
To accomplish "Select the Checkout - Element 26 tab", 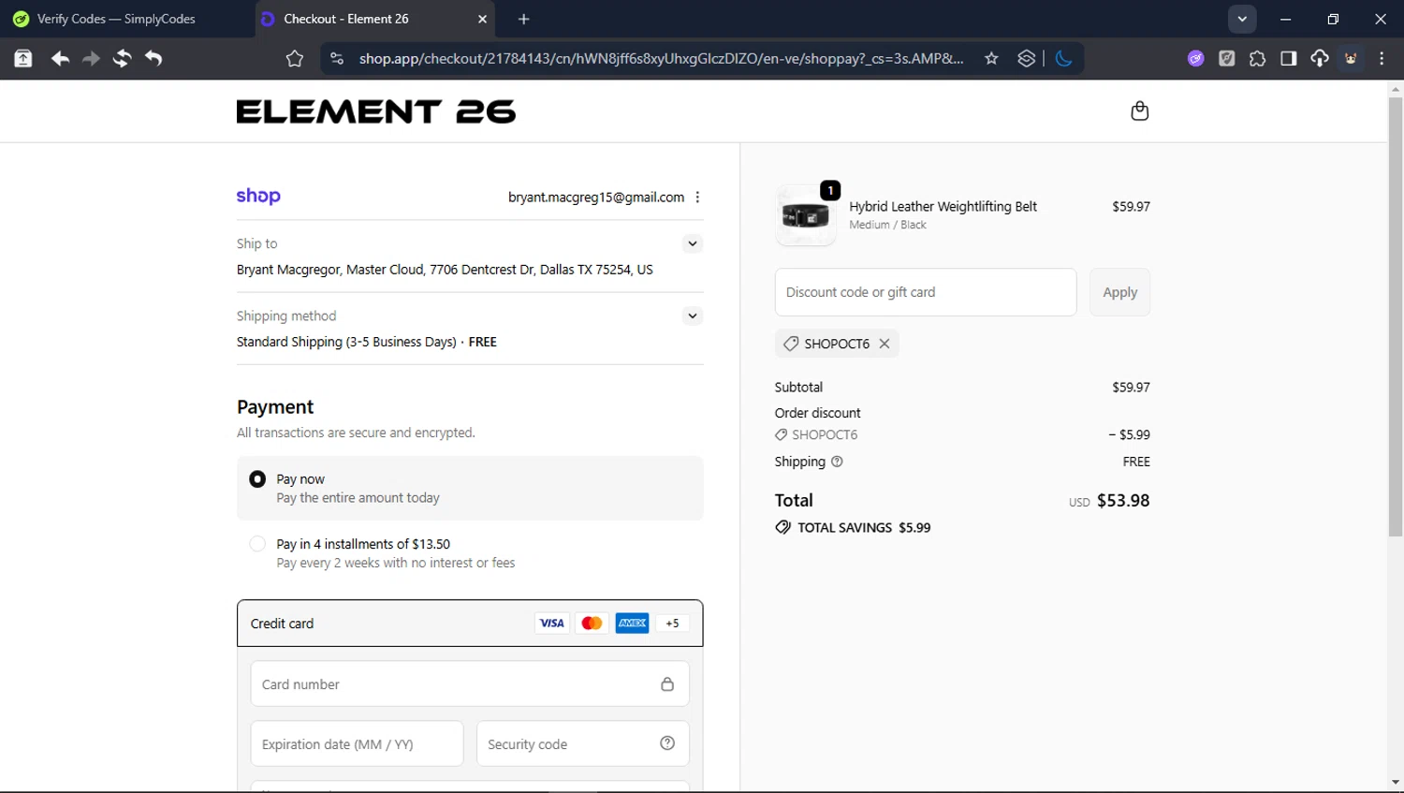I will 374,19.
